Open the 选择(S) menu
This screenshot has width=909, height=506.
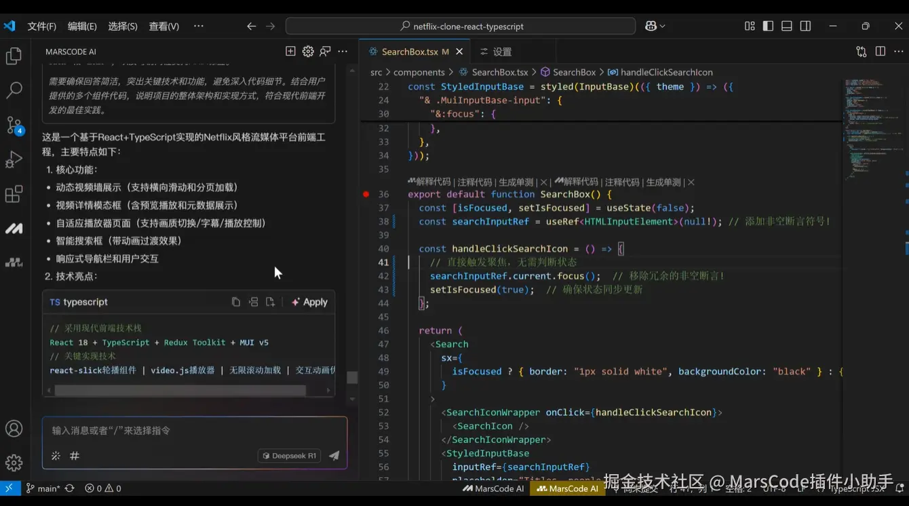pos(123,26)
